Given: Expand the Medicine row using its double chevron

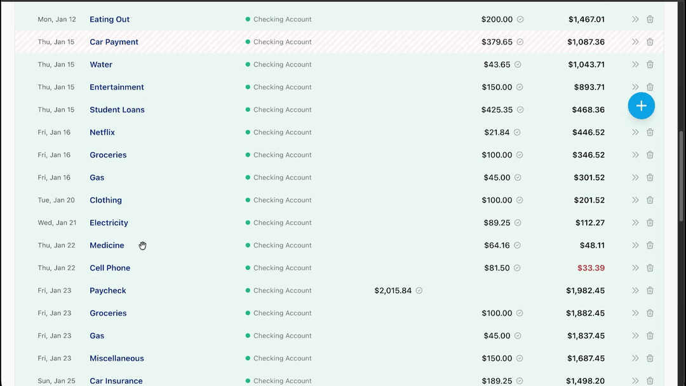Looking at the screenshot, I should click(635, 246).
